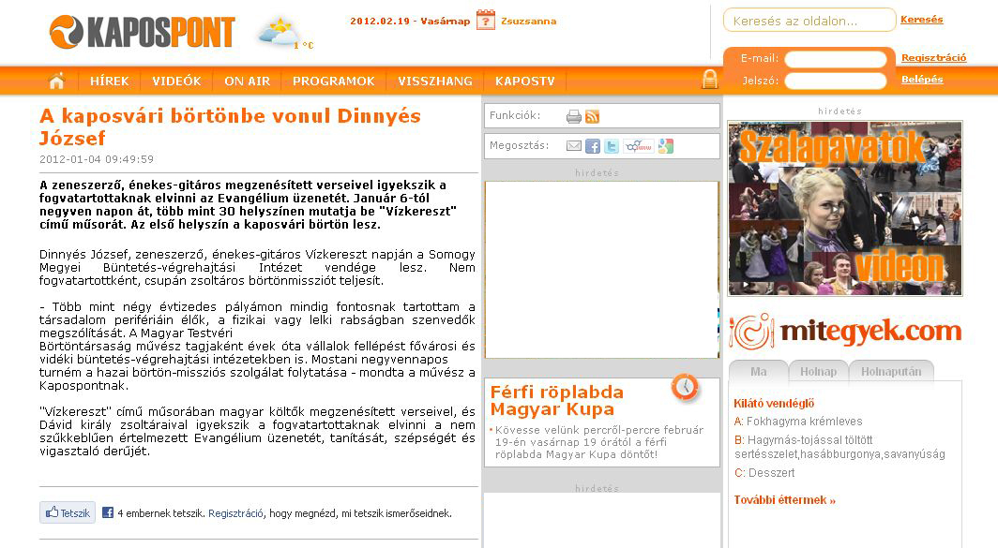Open the VIDEÓK menu
998x548 pixels.
tap(176, 81)
